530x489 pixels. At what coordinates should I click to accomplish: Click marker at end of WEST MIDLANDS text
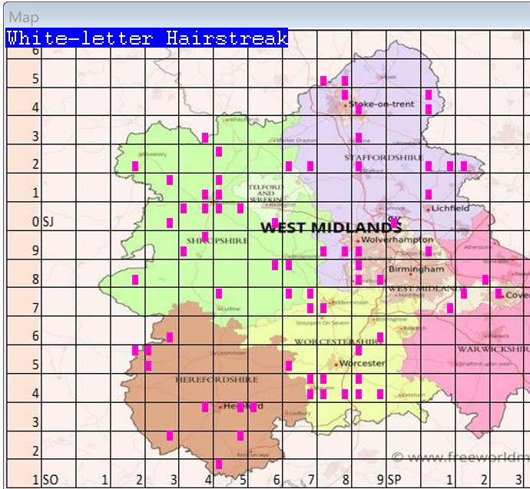[395, 223]
